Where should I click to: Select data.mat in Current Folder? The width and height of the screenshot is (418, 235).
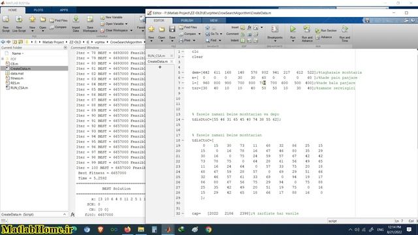(x=17, y=74)
